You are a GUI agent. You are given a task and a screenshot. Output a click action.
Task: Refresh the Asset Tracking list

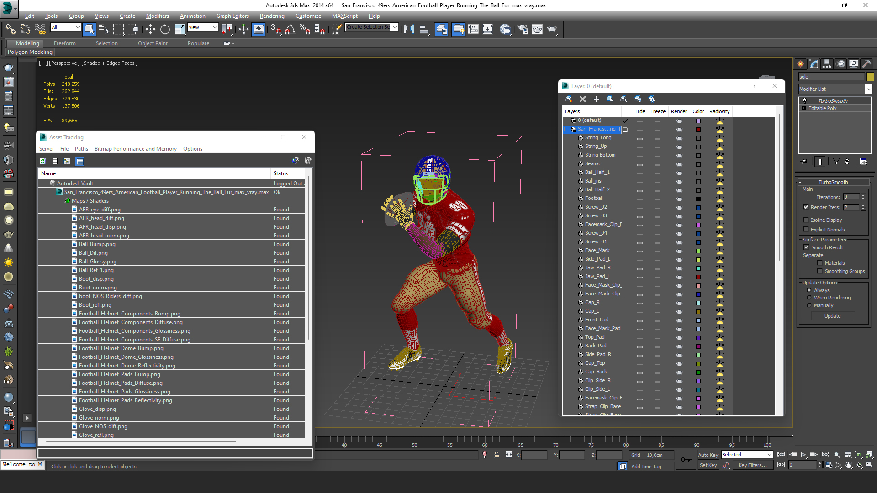(42, 161)
